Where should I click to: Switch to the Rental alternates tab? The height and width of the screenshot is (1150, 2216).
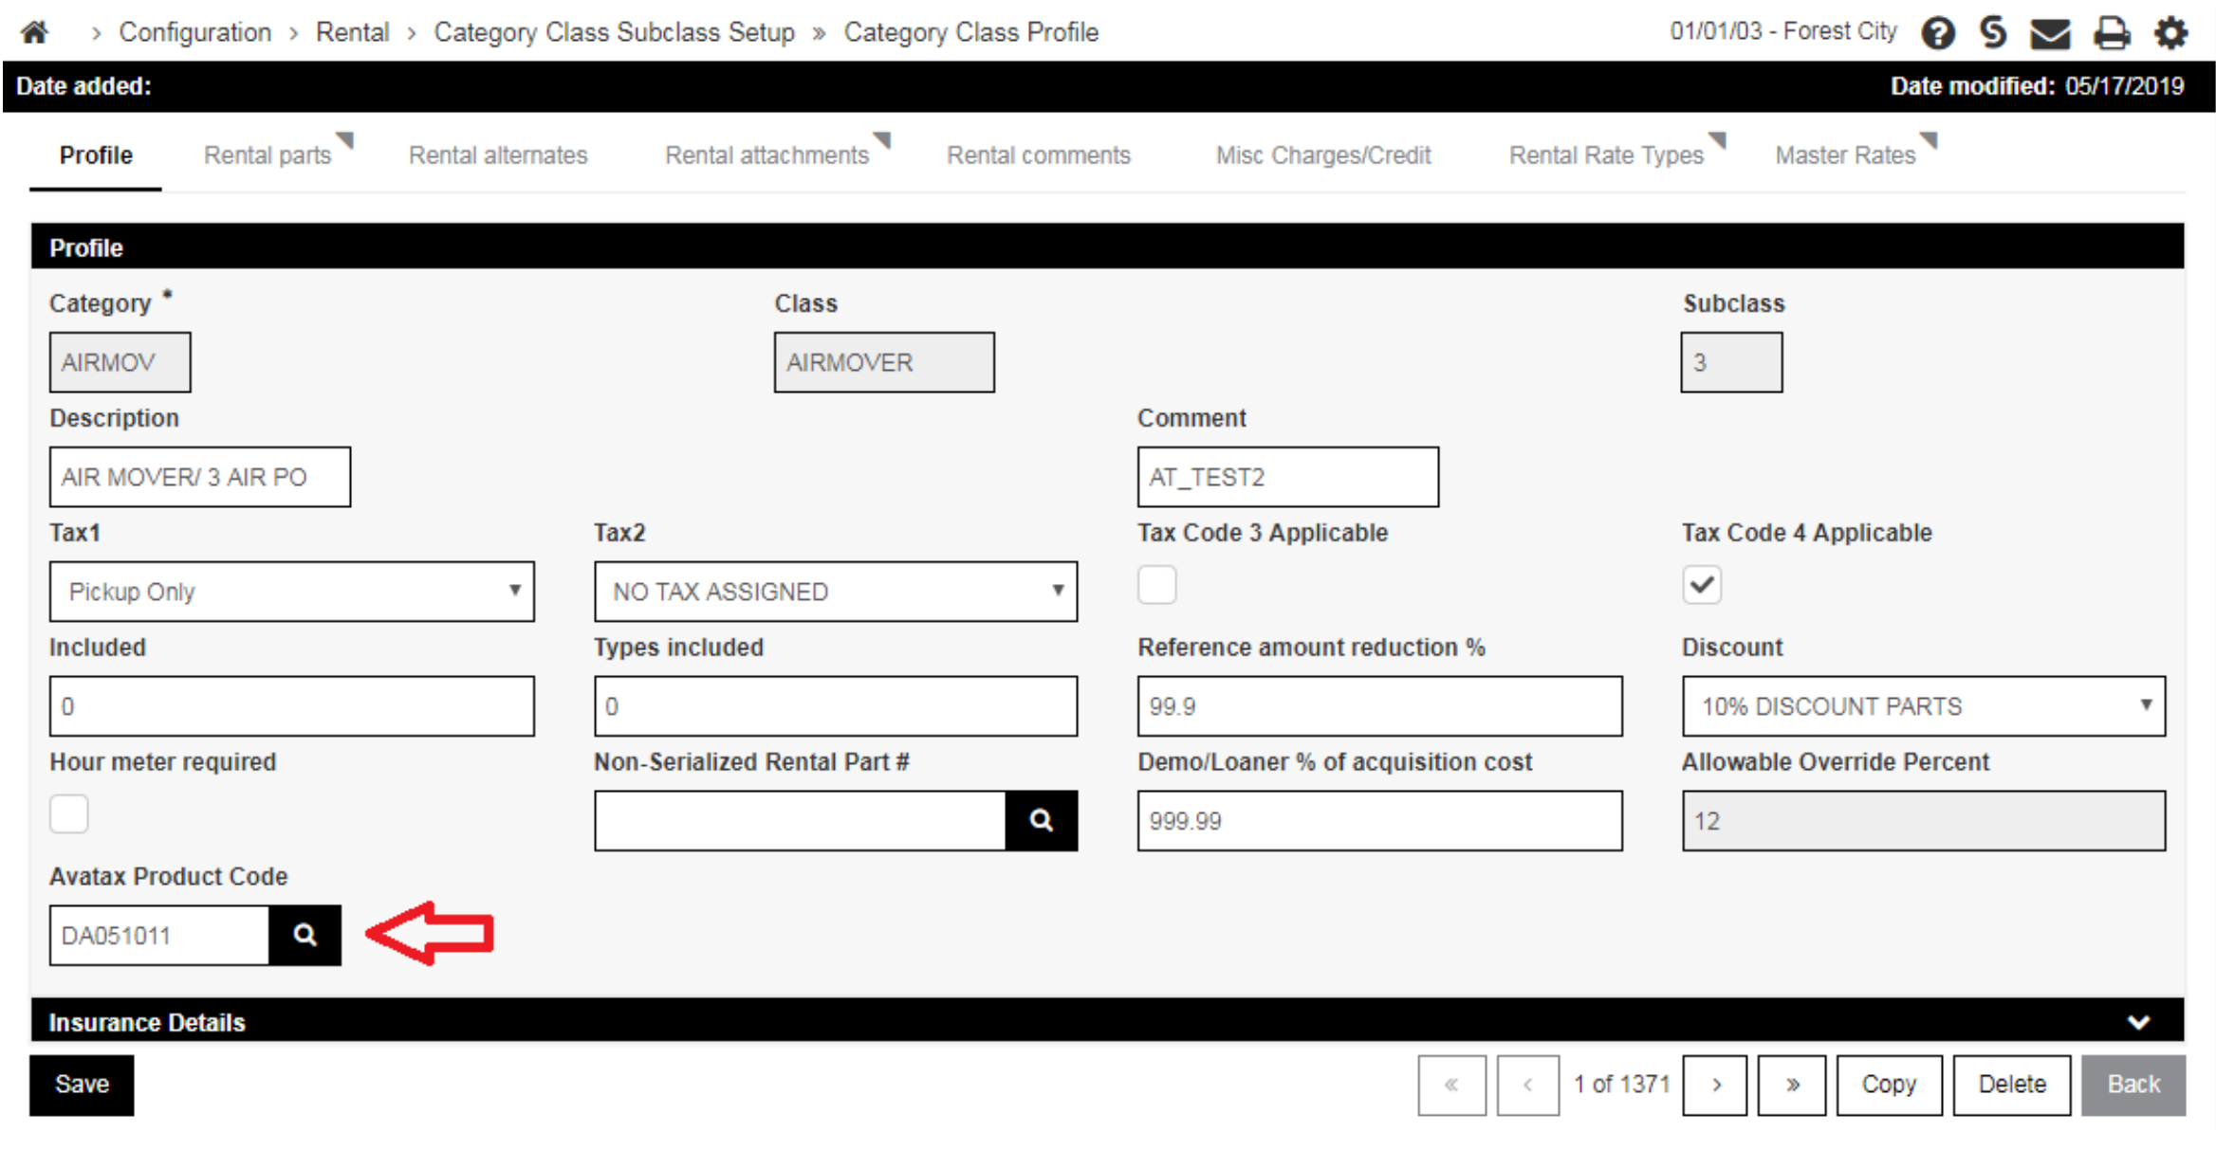point(498,155)
